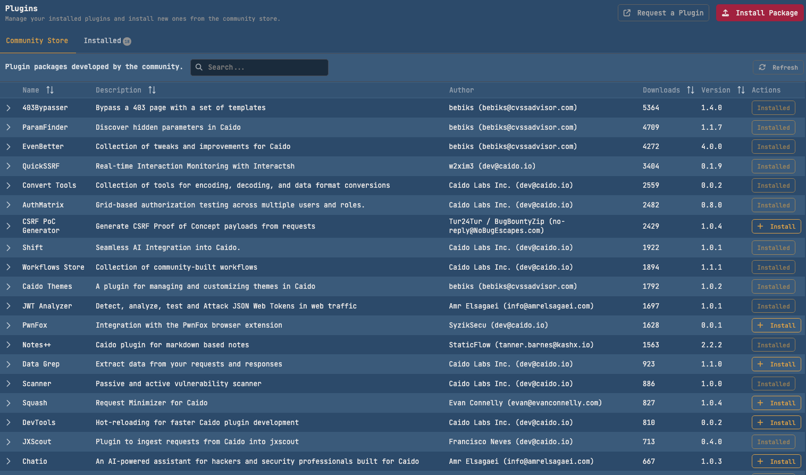Click the Author column header
Screen dimensions: 806x475
point(461,90)
